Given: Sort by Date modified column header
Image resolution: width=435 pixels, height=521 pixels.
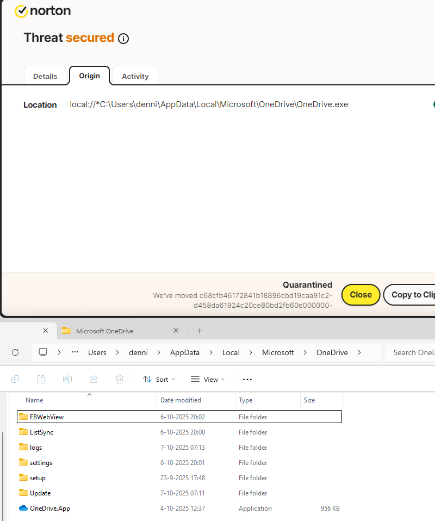Looking at the screenshot, I should pyautogui.click(x=181, y=400).
